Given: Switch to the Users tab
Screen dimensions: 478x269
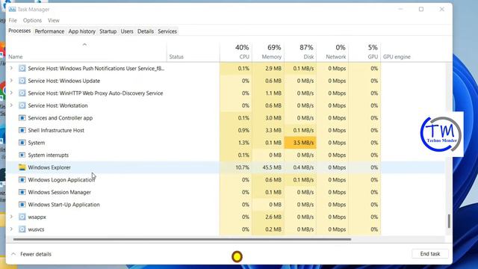Looking at the screenshot, I should (127, 31).
